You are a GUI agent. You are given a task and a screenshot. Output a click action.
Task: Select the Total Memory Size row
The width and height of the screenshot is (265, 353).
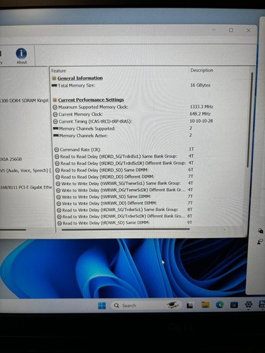(76, 85)
